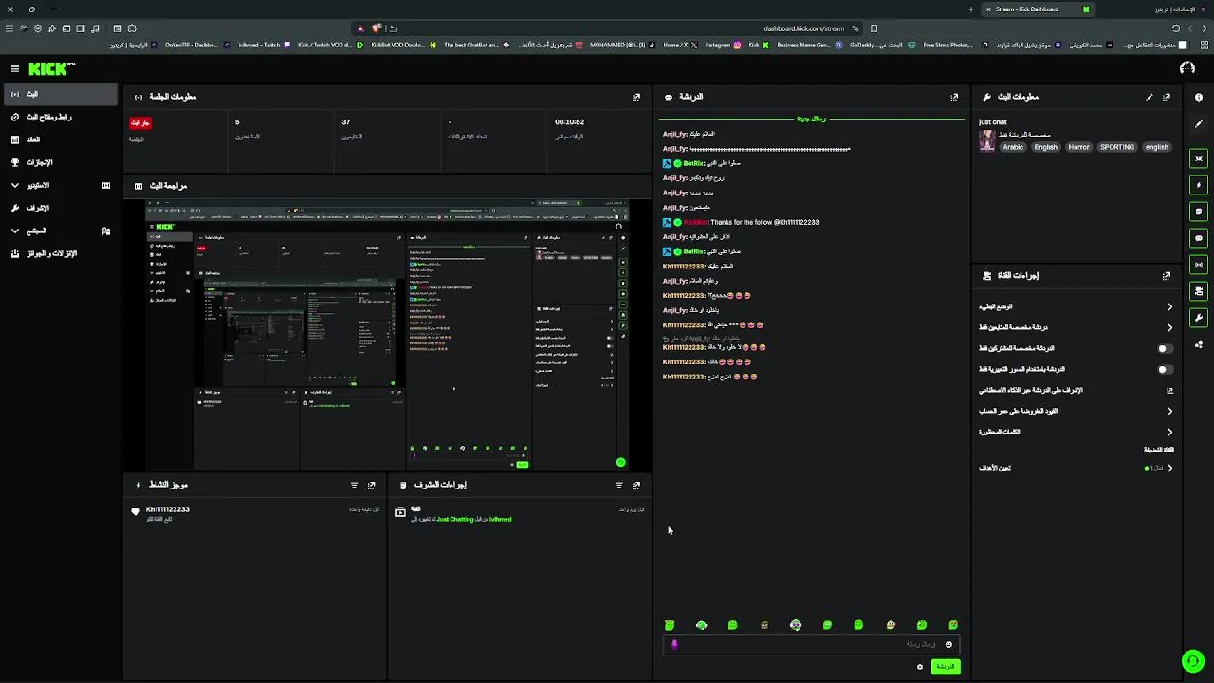
Task: Click the BotRix thanks for the follow message
Action: [741, 222]
